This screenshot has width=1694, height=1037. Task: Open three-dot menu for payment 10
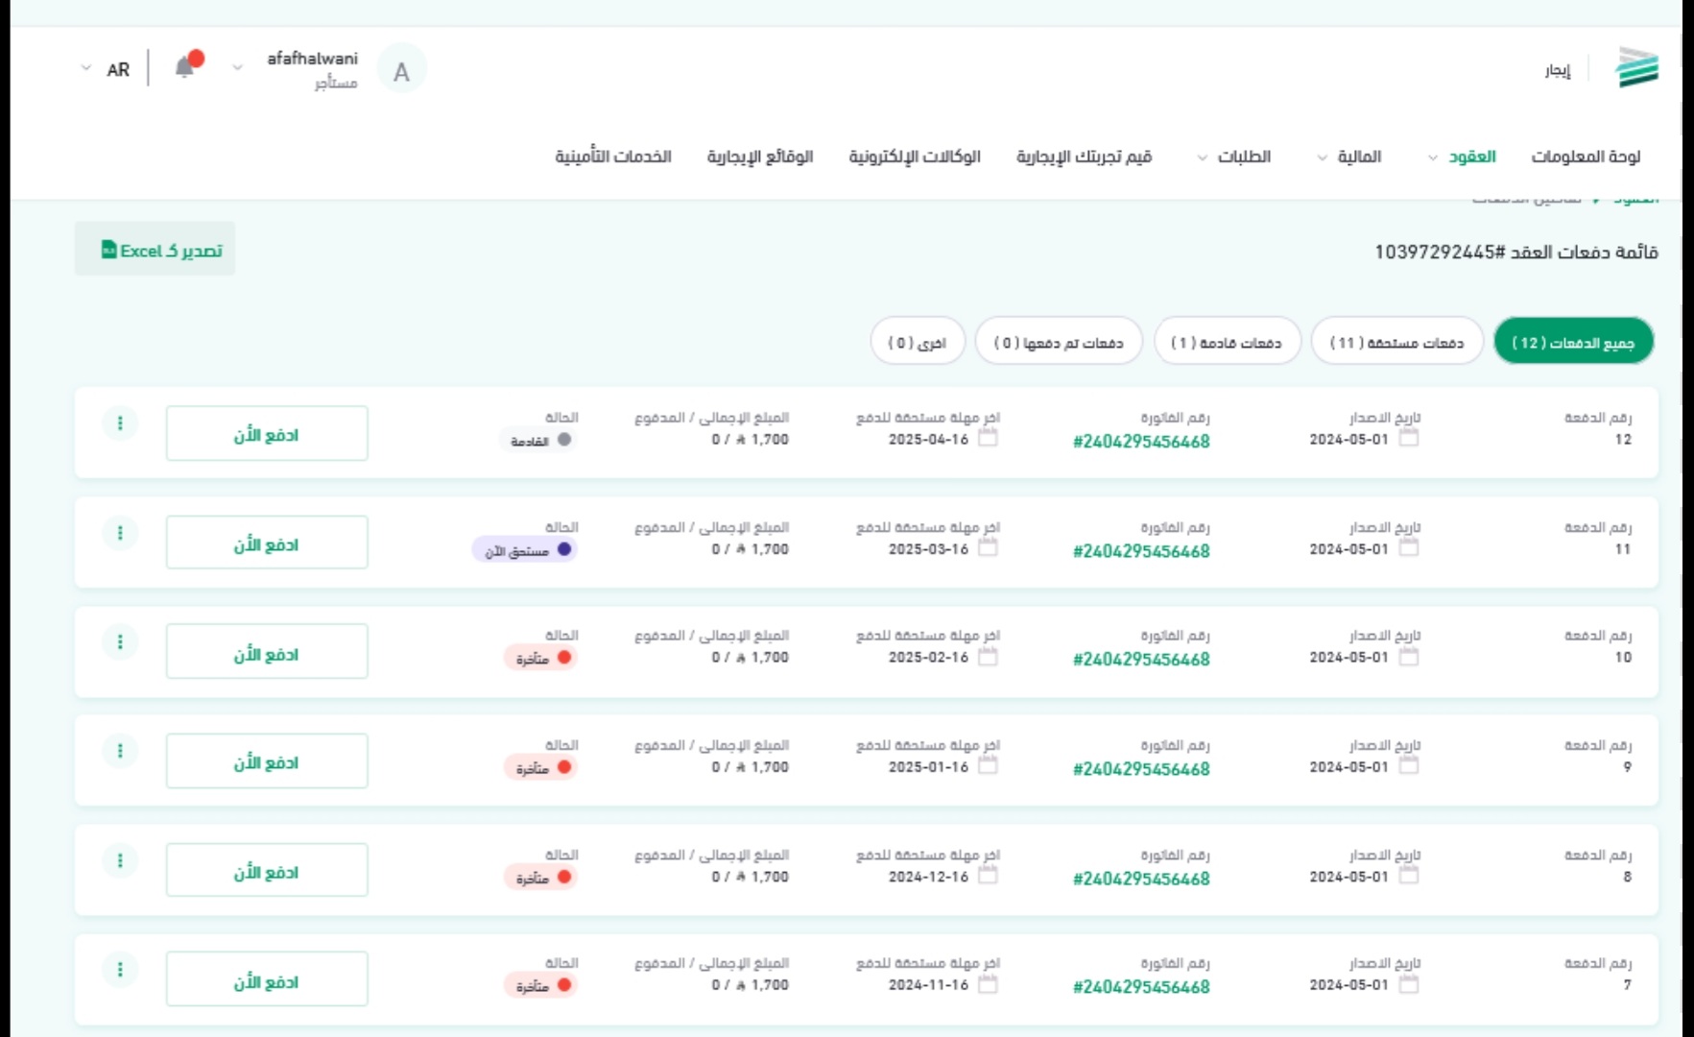pos(120,642)
